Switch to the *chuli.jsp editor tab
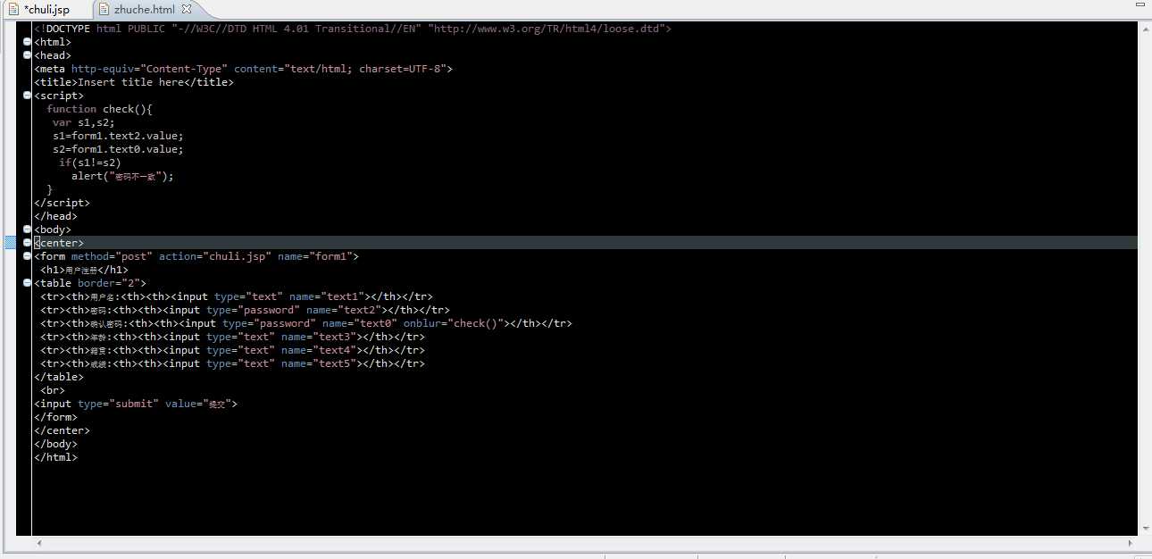The image size is (1152, 559). pyautogui.click(x=46, y=10)
